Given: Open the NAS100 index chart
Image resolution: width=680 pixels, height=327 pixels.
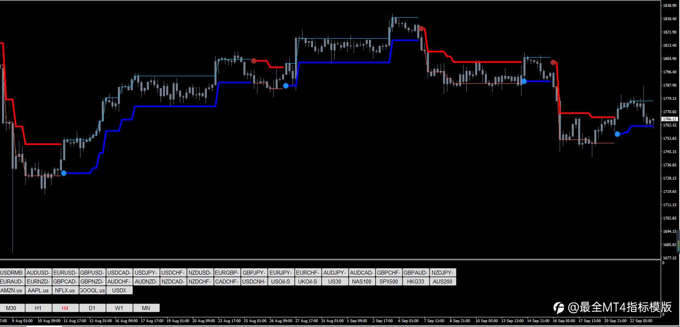Looking at the screenshot, I should pos(362,281).
